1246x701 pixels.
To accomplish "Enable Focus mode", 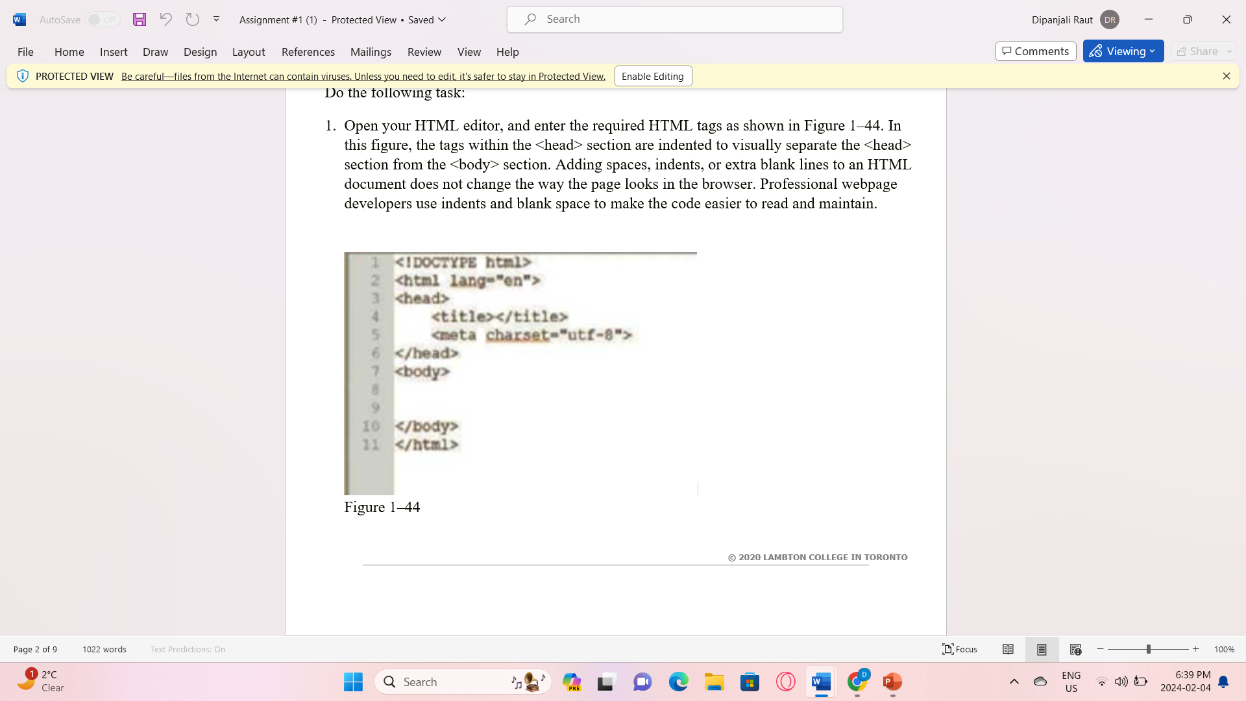I will click(x=959, y=649).
